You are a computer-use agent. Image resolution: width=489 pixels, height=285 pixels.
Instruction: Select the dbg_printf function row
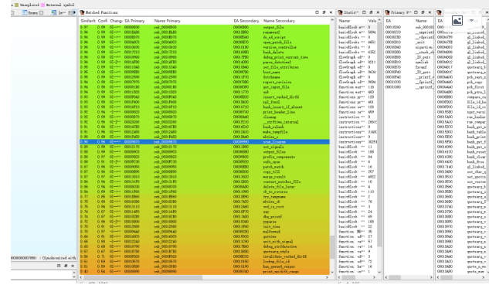point(204,216)
